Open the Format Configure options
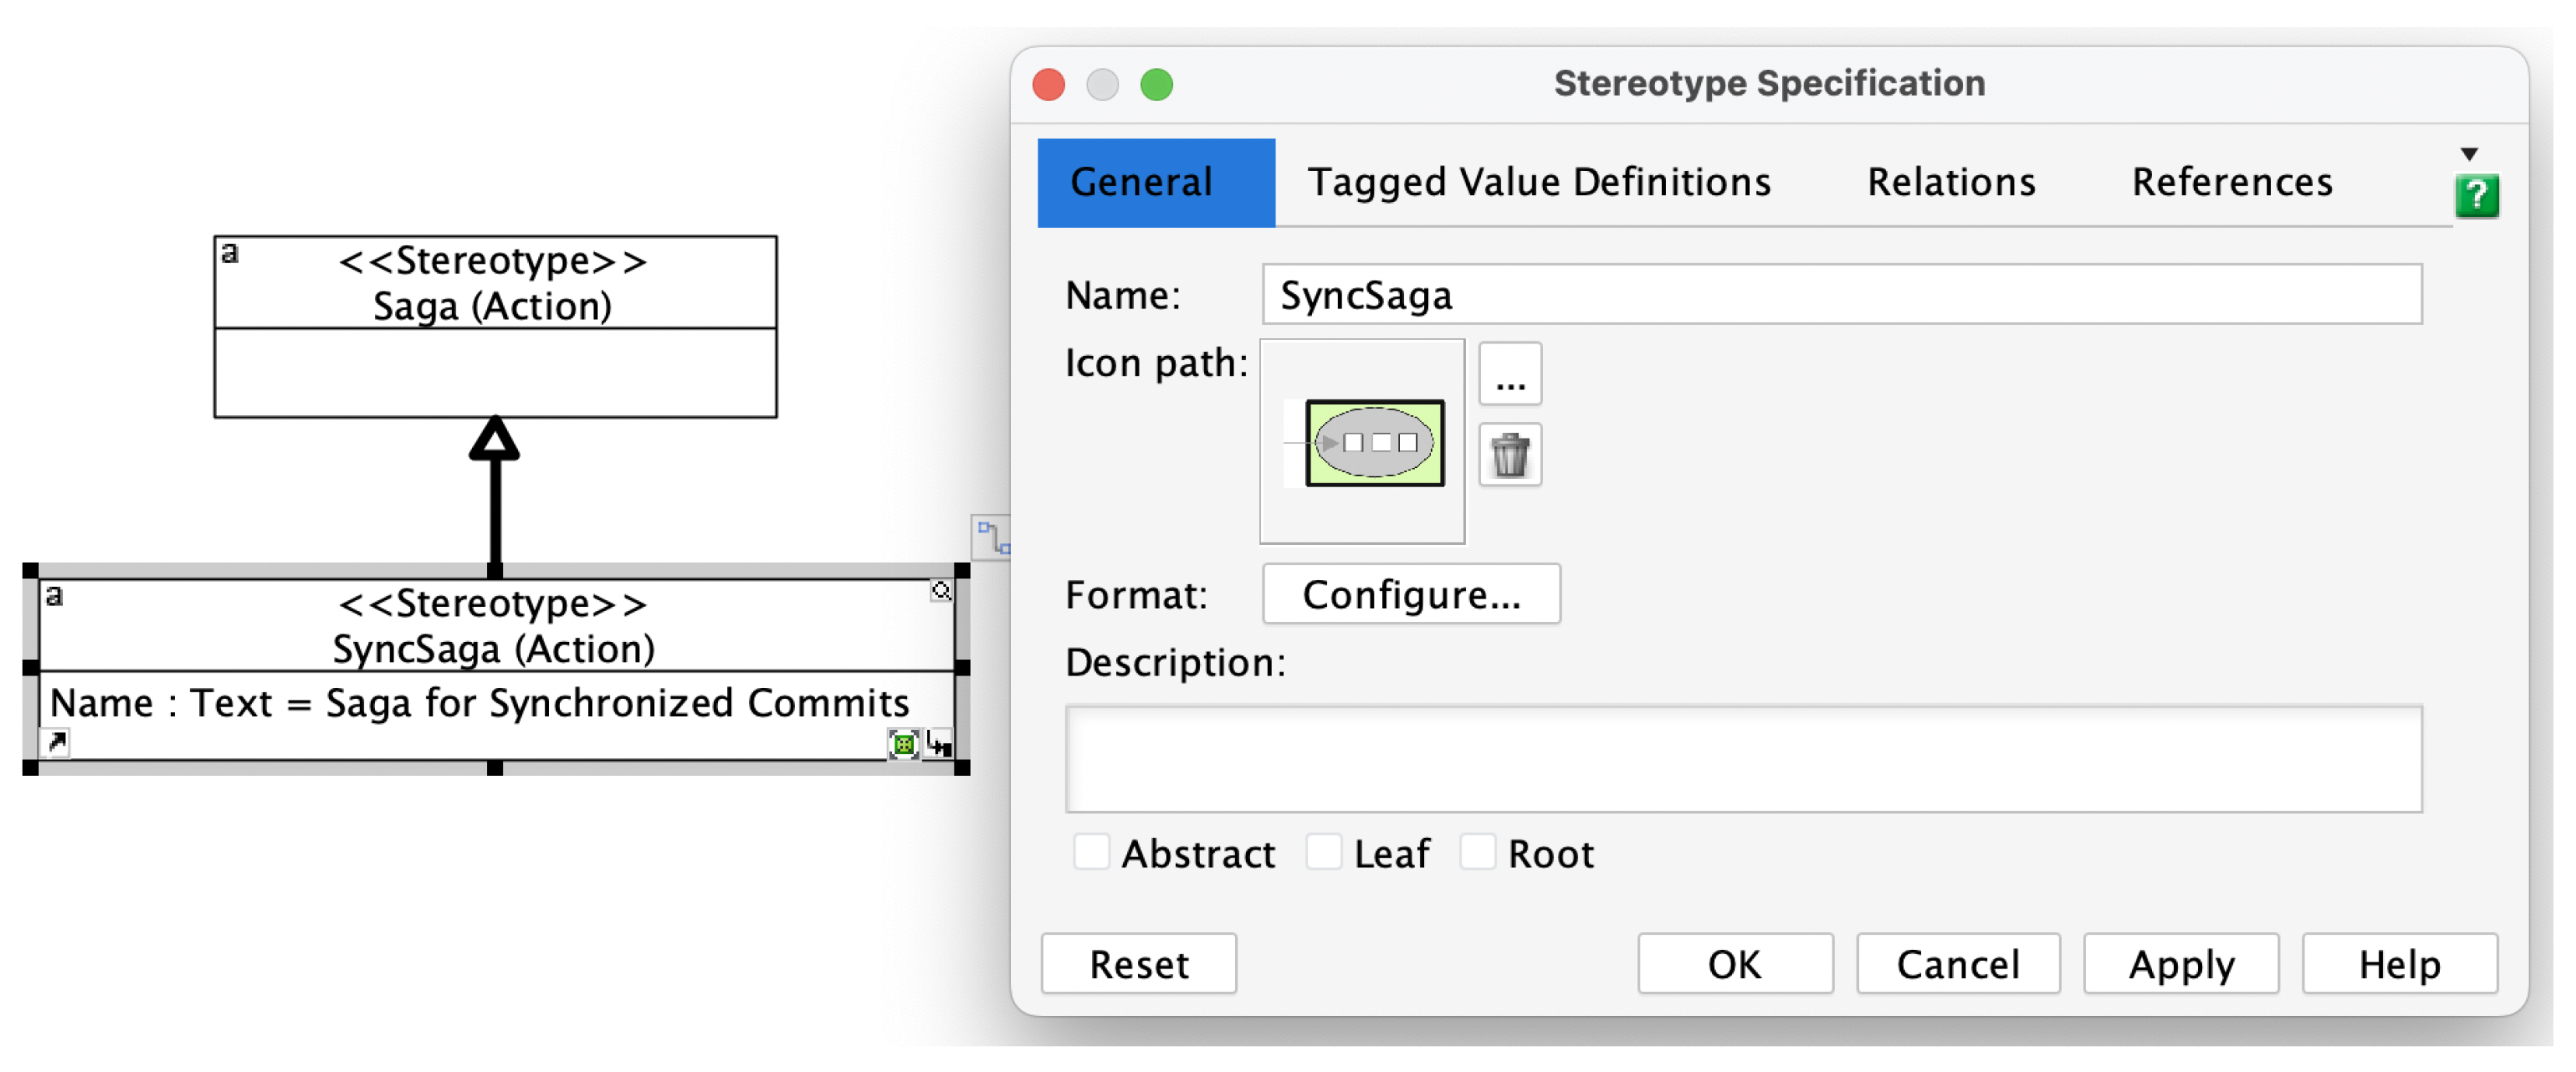Viewport: 2576px width, 1072px height. point(1410,595)
